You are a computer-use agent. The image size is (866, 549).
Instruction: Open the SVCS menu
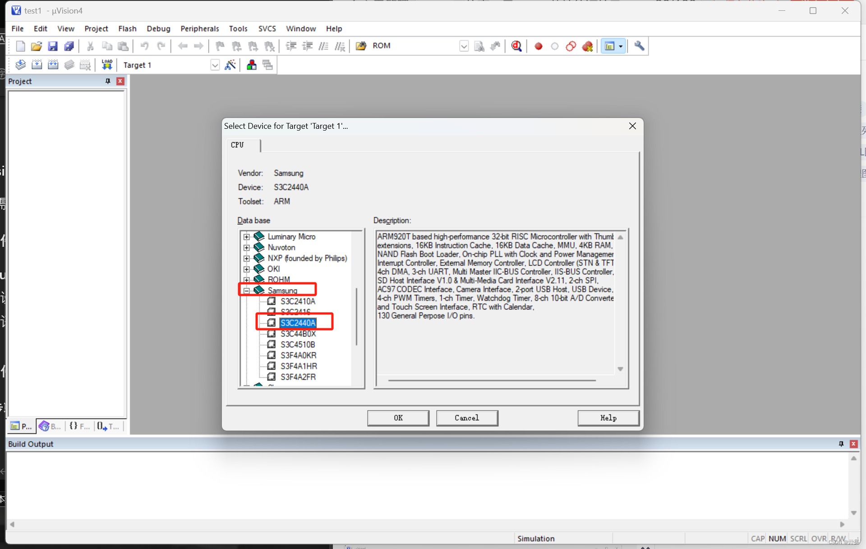tap(267, 28)
